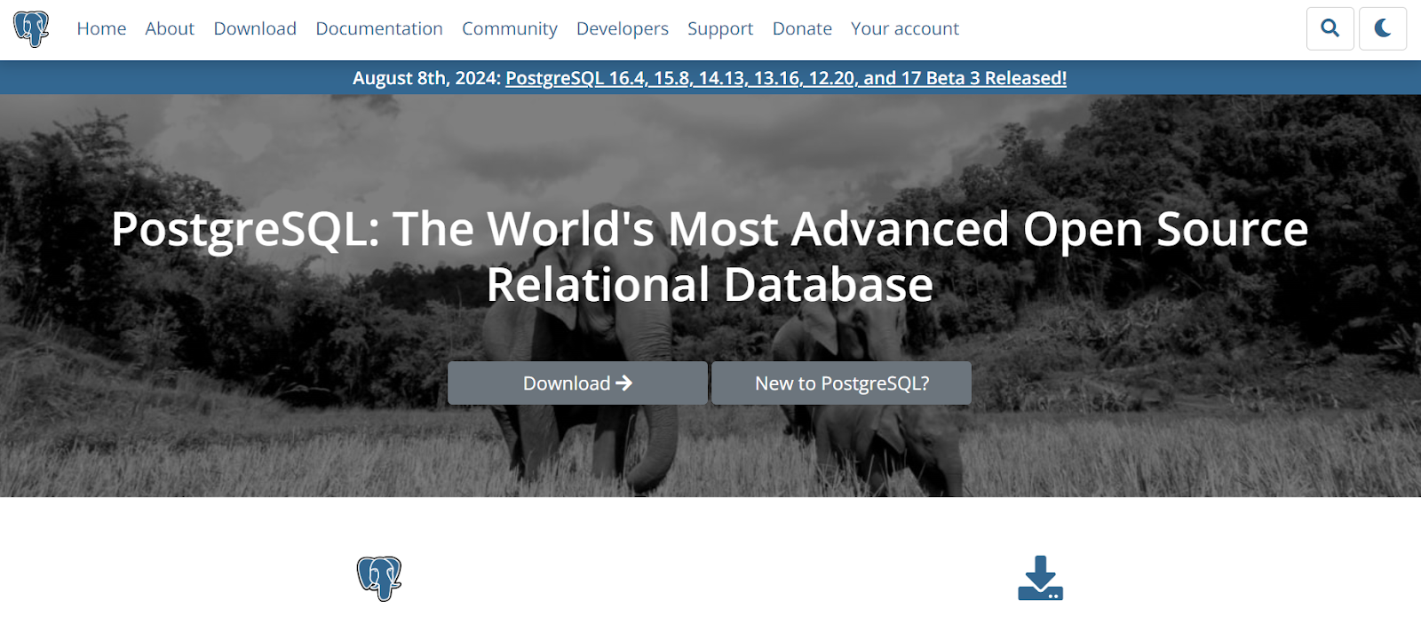
Task: Click the PostgreSQL elephant logo in navbar
Action: click(31, 28)
